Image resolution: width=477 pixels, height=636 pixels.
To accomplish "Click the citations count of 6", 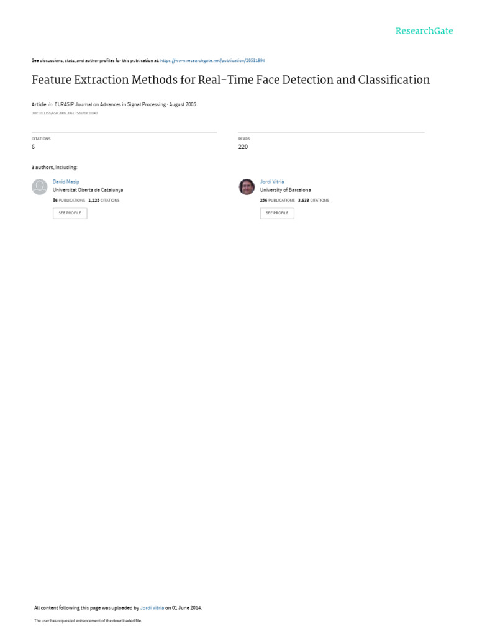I will pos(34,147).
